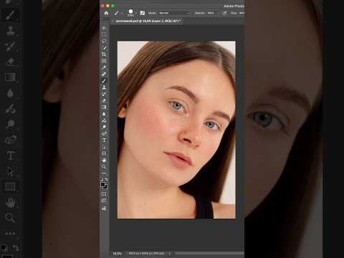Click the horizontal scrollbar below the canvas
Viewport: 344px width, 258px height.
(209, 253)
